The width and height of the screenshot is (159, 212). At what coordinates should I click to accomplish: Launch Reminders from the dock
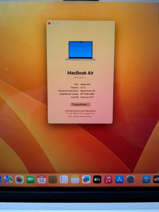[x=64, y=179]
